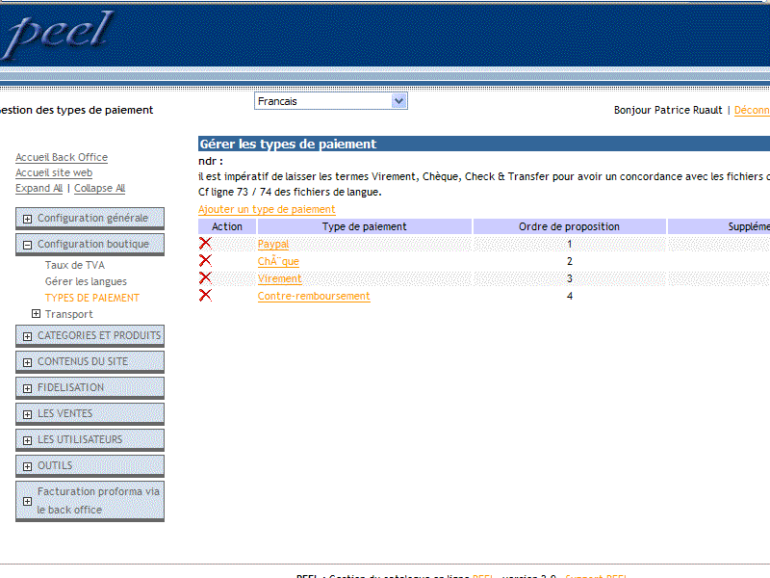Delete the Chèque payment type row
The height and width of the screenshot is (578, 770).
pos(205,260)
